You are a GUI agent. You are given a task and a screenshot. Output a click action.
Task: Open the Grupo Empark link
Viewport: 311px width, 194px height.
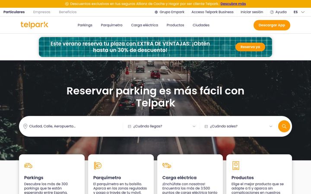[x=172, y=12]
